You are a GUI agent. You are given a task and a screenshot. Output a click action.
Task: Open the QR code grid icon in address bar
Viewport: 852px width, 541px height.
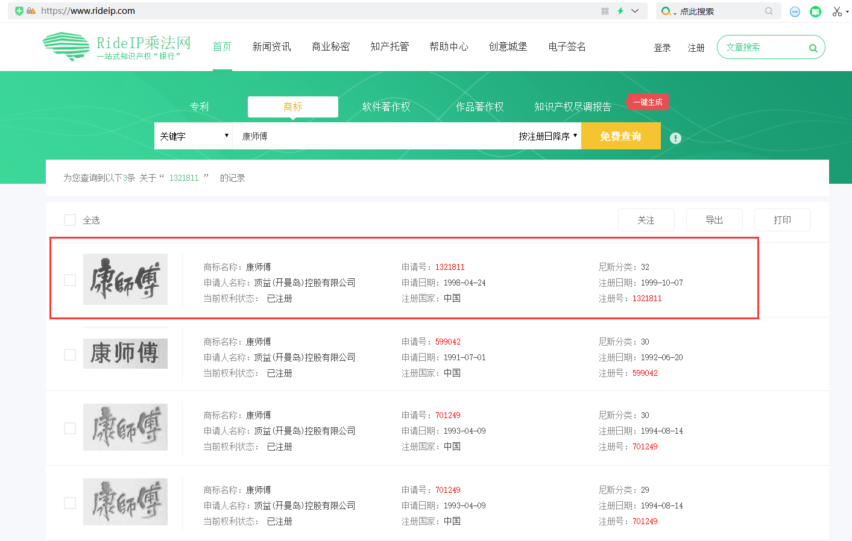pyautogui.click(x=605, y=11)
